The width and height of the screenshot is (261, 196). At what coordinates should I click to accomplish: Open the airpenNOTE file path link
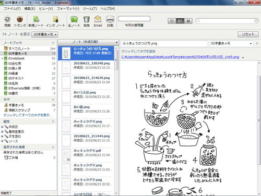[x=180, y=57]
